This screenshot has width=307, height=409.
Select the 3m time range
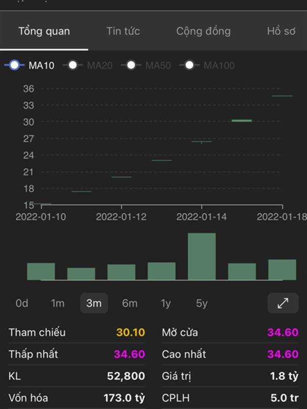point(94,303)
